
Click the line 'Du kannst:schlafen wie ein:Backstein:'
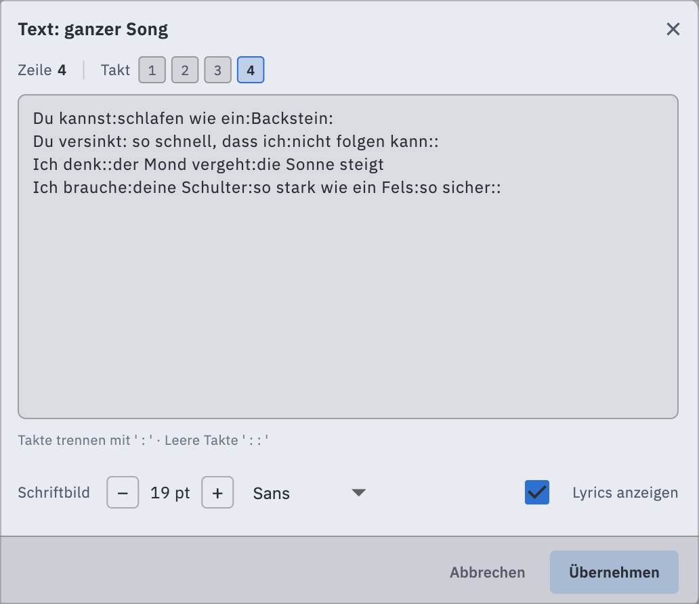[184, 118]
